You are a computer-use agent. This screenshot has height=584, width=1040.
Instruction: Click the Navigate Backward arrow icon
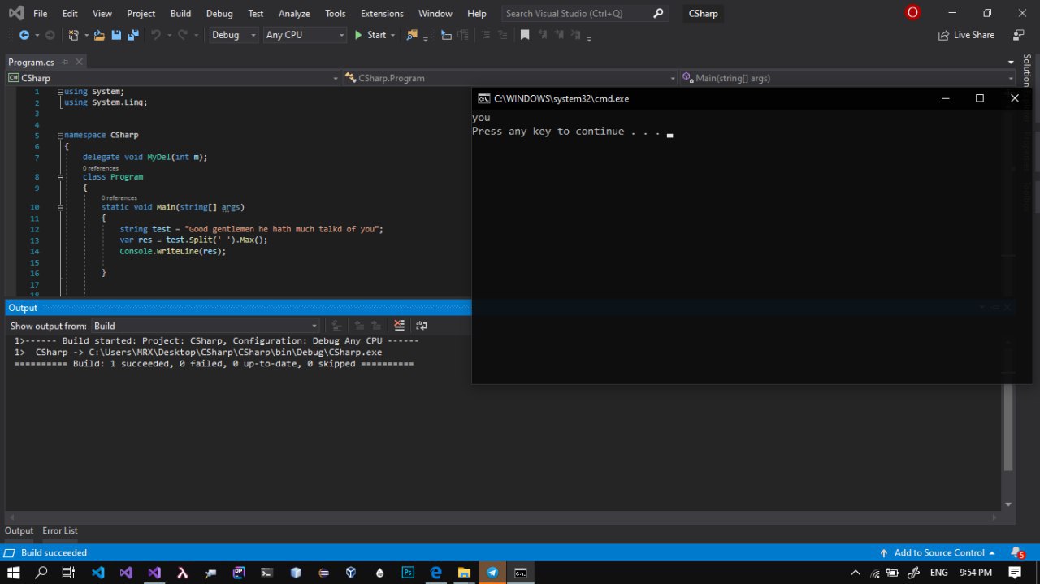tap(24, 35)
